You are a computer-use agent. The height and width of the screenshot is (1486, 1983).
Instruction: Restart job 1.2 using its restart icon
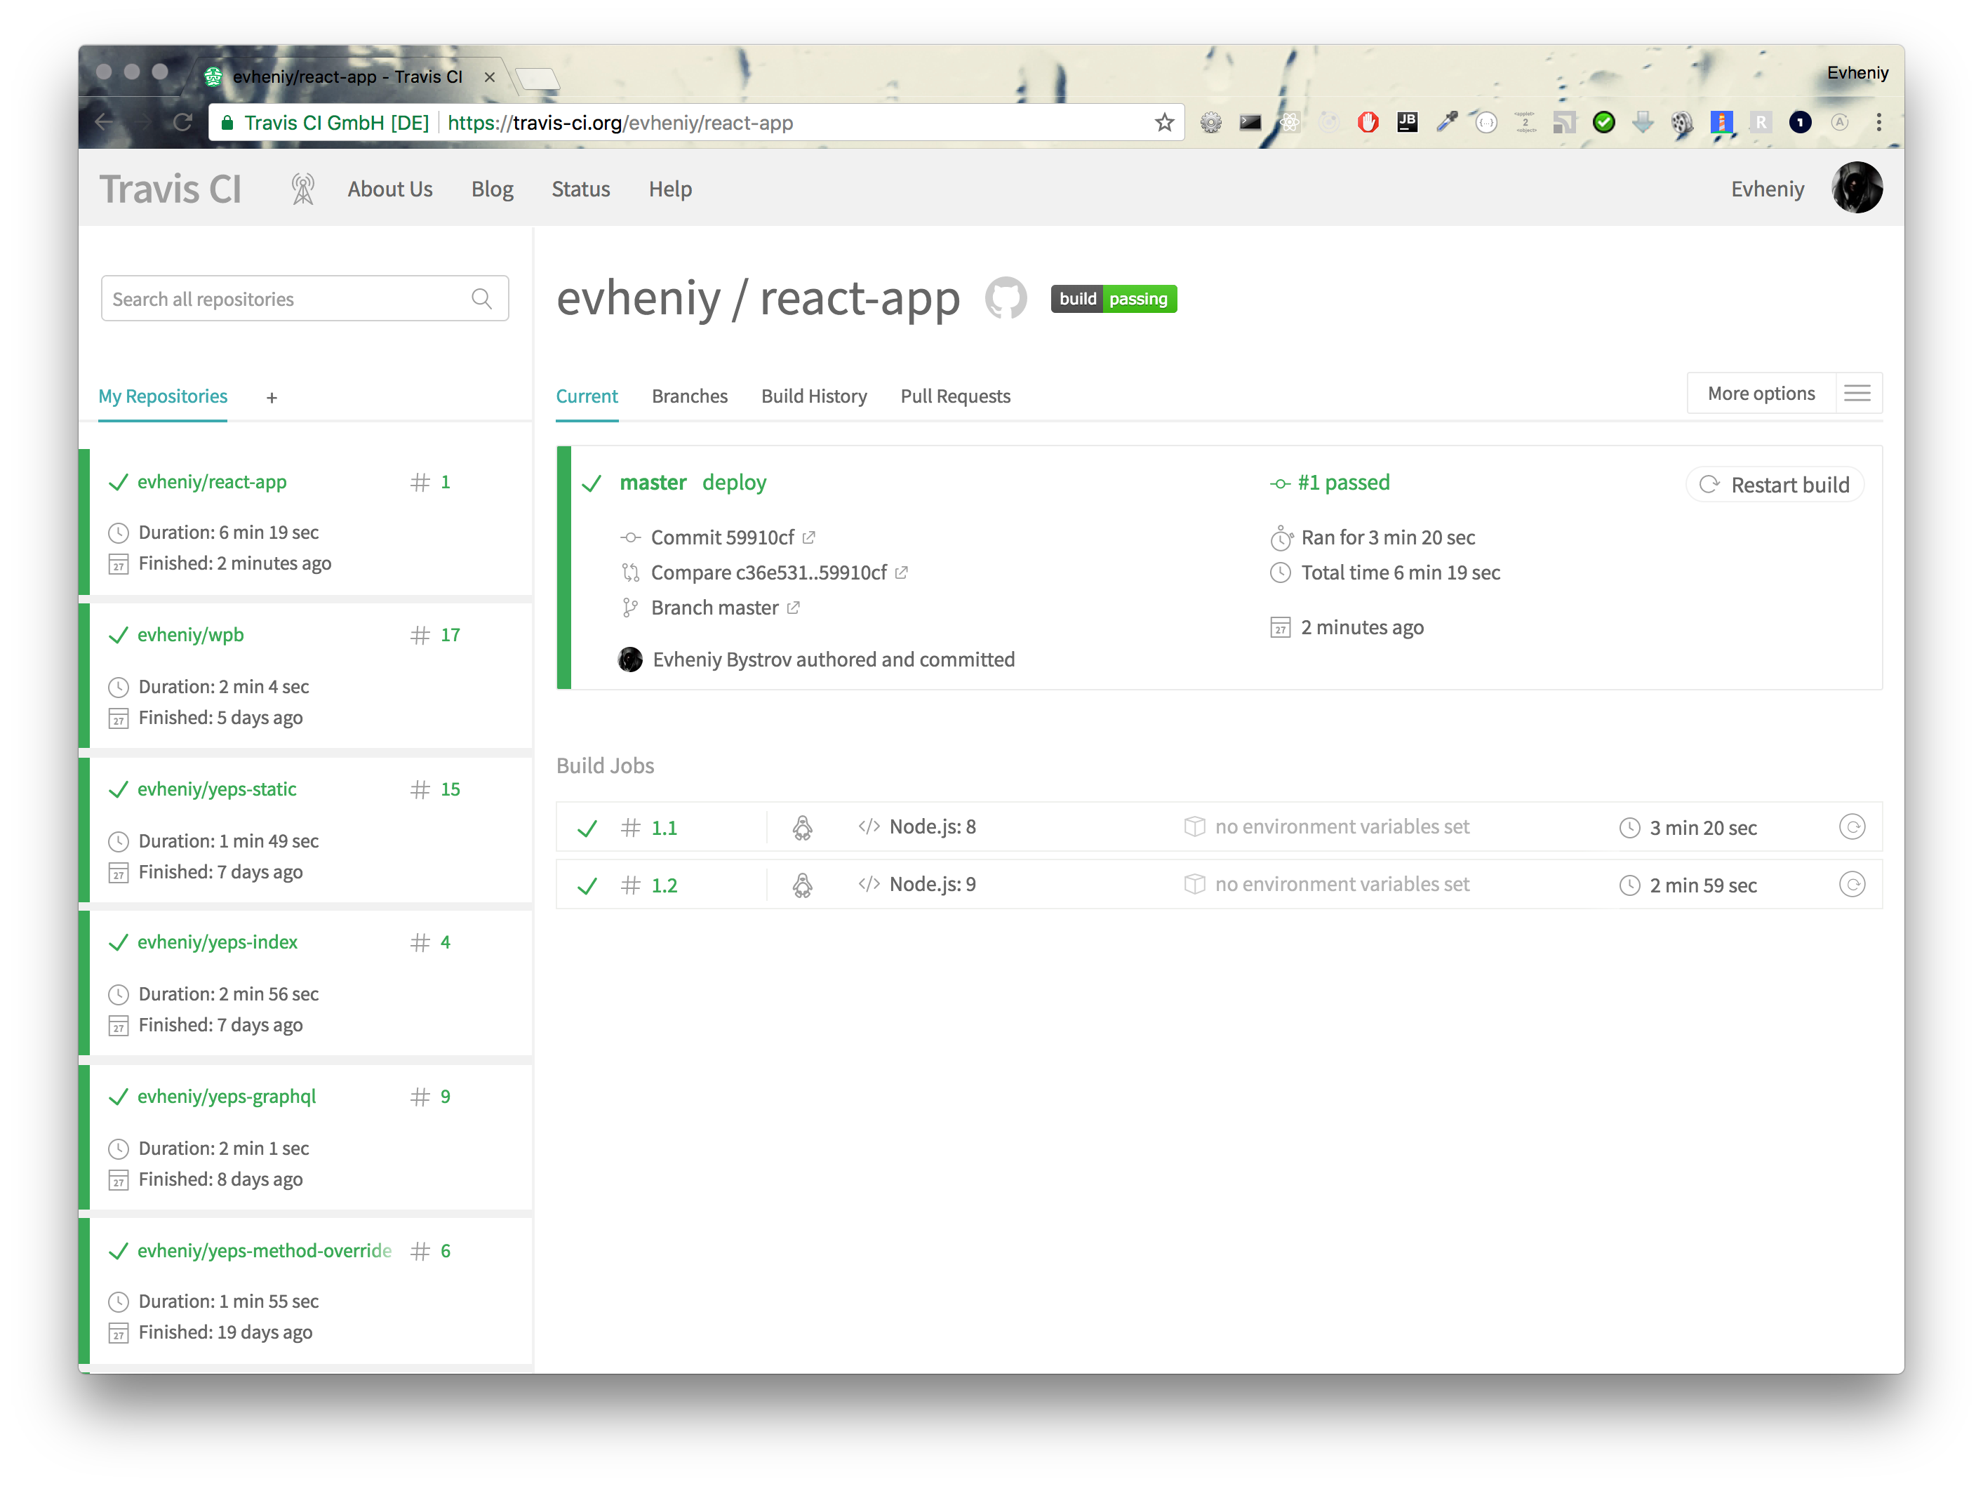tap(1853, 885)
